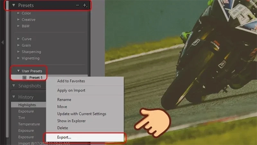Image resolution: width=257 pixels, height=145 pixels.
Task: Select the Highlights history step
Action: tap(28, 105)
